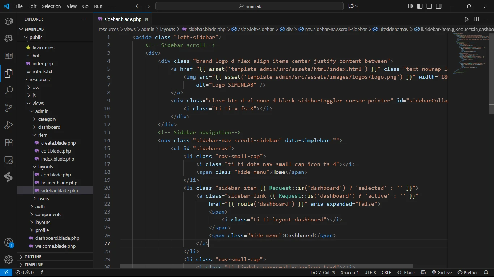Viewport: 494px width, 277px height.
Task: Click the Prettier status bar button
Action: click(468, 273)
